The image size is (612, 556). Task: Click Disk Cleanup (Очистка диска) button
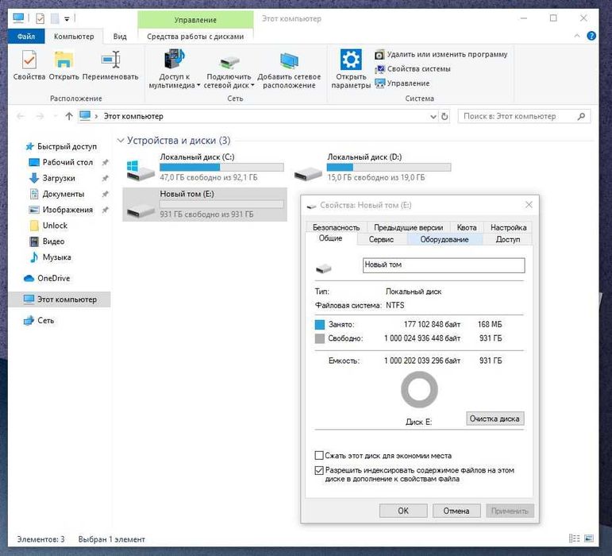[495, 419]
